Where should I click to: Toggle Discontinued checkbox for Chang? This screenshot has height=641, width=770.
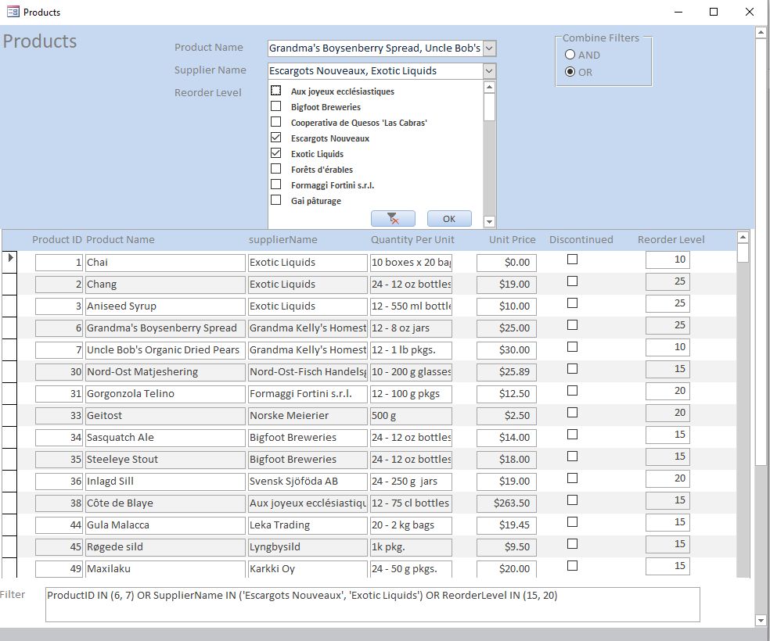(x=572, y=281)
